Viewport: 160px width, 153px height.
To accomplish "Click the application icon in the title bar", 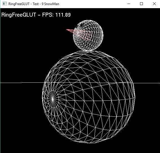I will (x=5, y=4).
